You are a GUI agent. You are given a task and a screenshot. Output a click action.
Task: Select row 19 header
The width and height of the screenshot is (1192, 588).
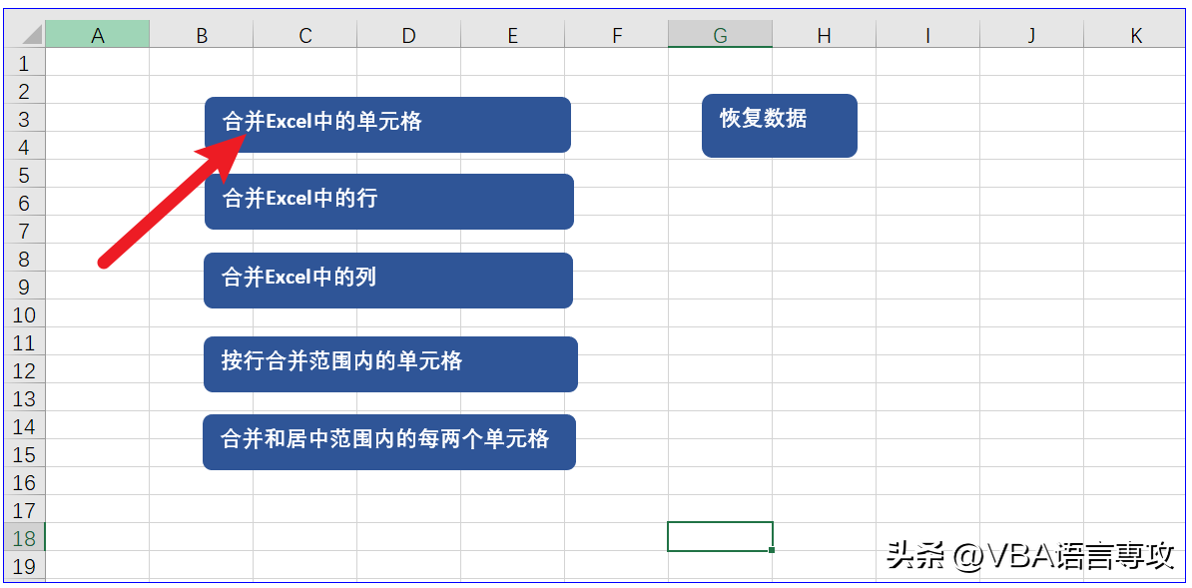[25, 566]
